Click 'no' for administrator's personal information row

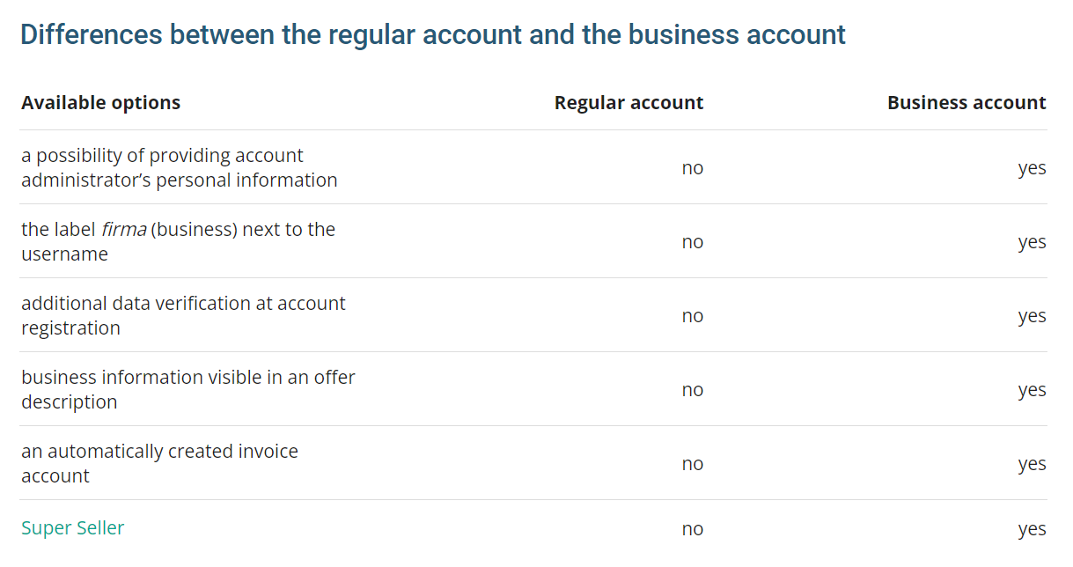pyautogui.click(x=692, y=168)
